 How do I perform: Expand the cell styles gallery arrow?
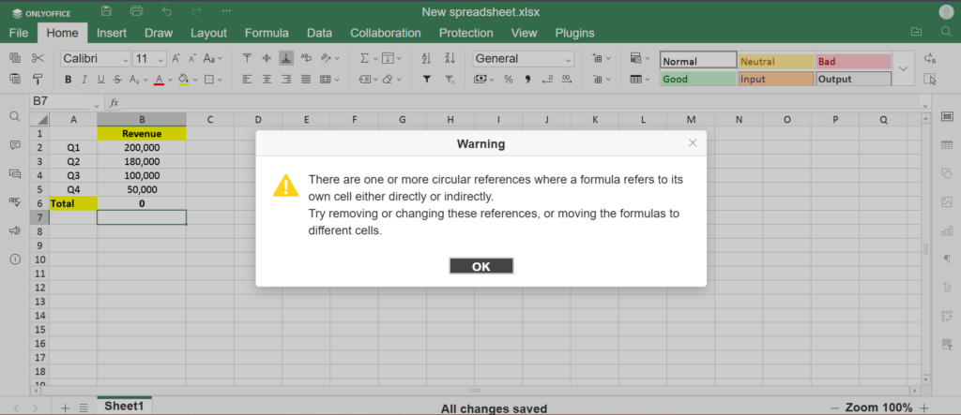[x=903, y=68]
